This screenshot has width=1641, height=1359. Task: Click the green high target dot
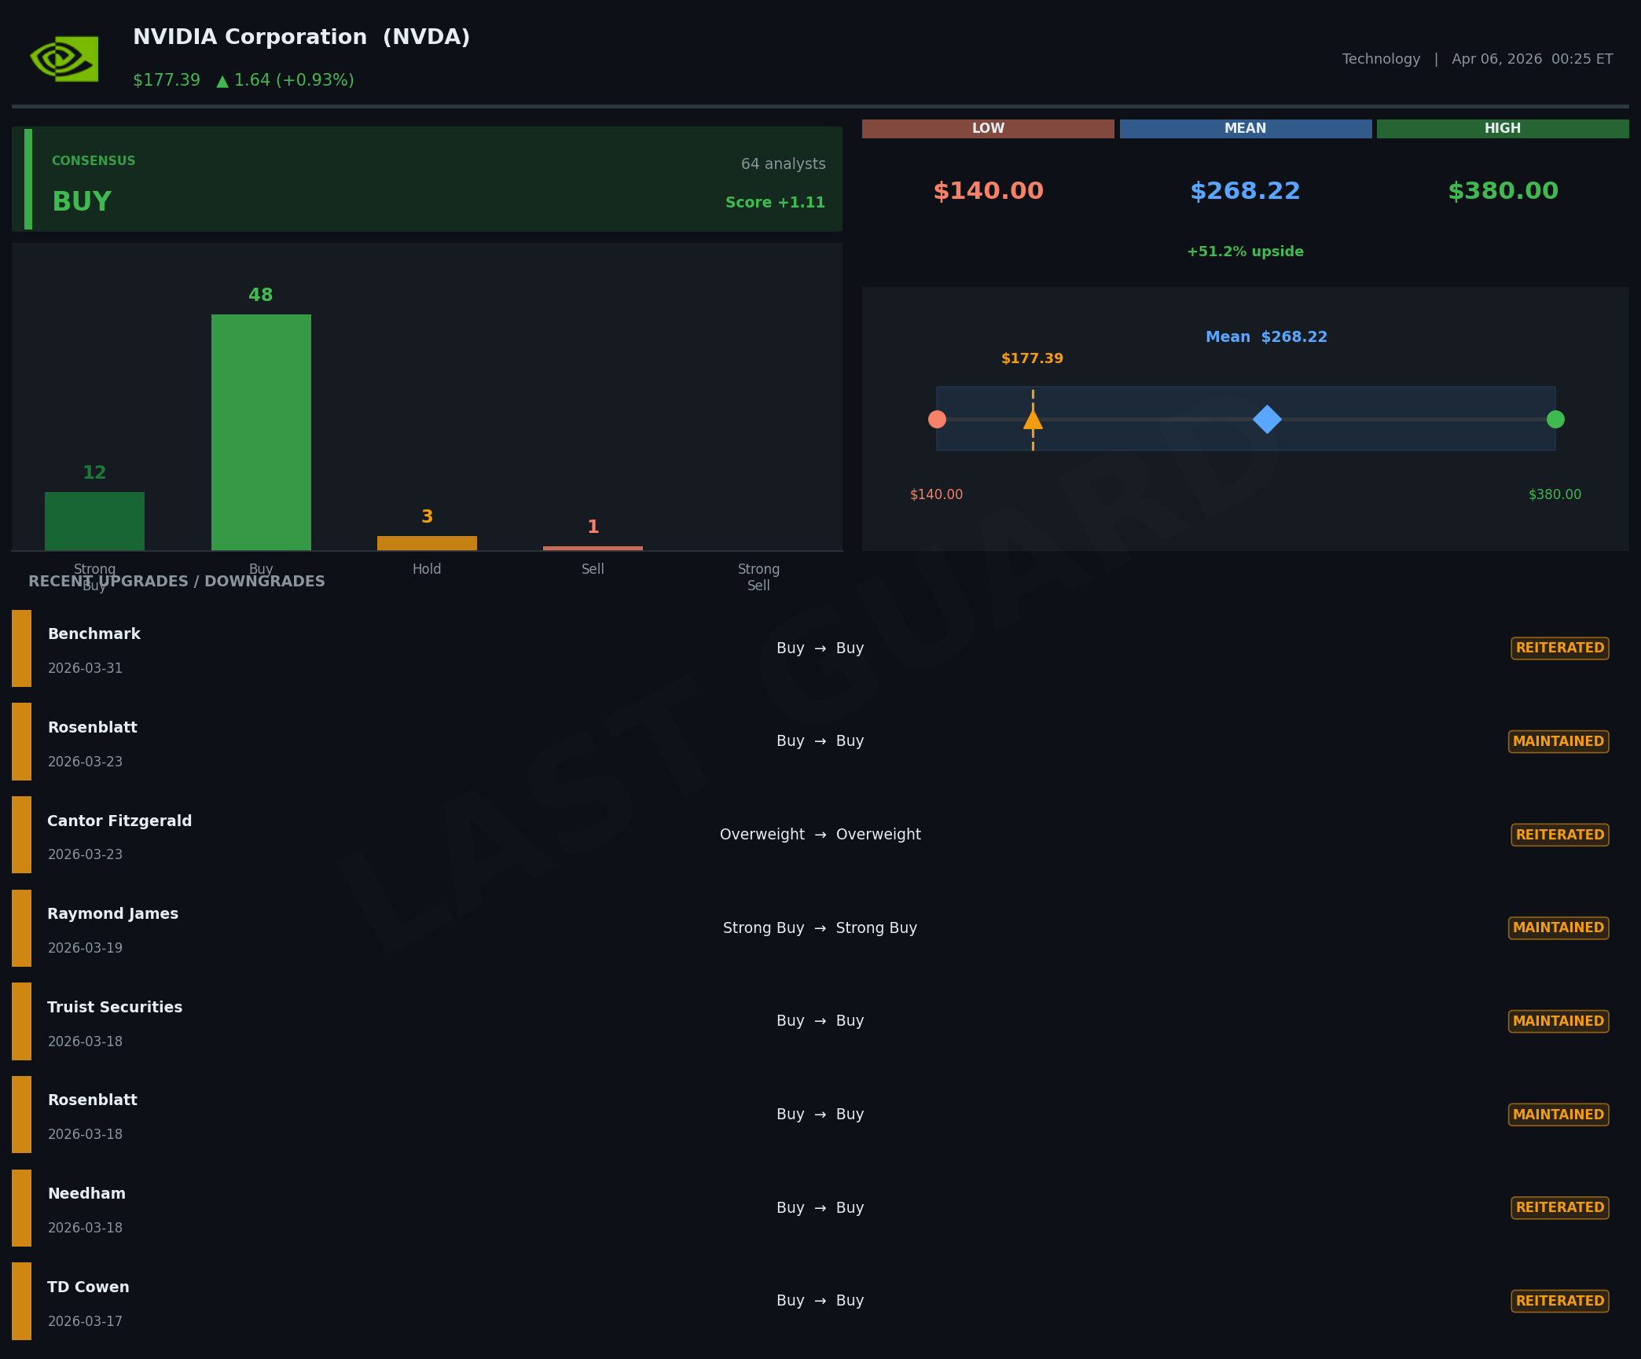1555,419
